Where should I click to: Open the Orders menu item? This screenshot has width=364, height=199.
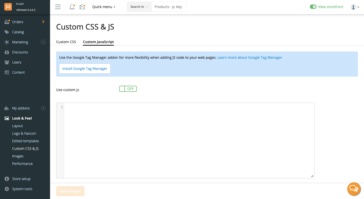point(18,22)
